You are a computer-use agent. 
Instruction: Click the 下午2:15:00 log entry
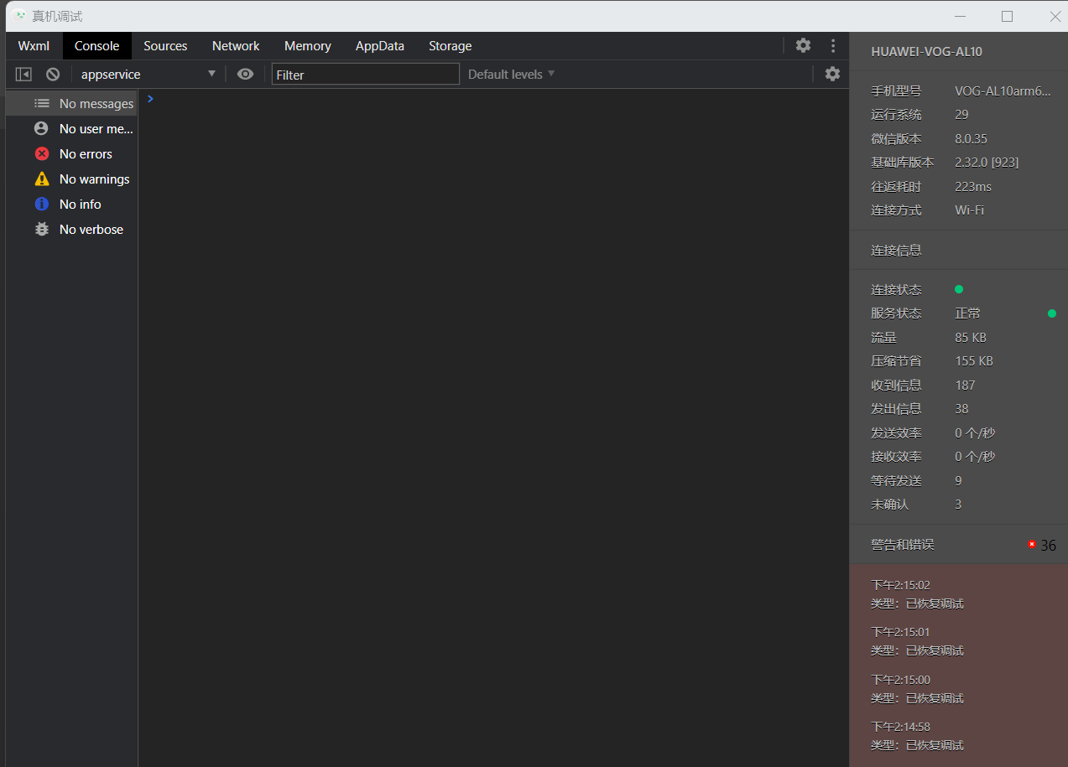tap(917, 689)
